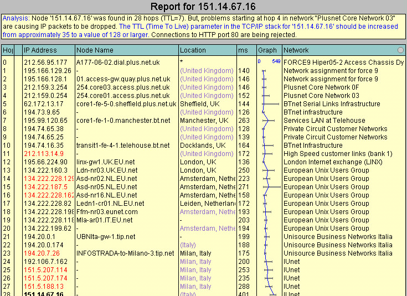Select node linx-gw1.UK.EU.net
Screen dimensions: 407x296
pyautogui.click(x=106, y=162)
